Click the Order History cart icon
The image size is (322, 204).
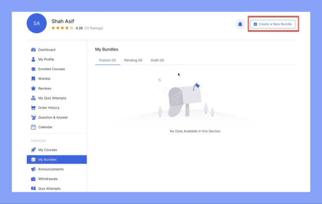click(33, 108)
